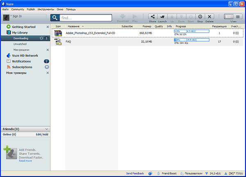Click Edit / Add friends link

(42, 134)
